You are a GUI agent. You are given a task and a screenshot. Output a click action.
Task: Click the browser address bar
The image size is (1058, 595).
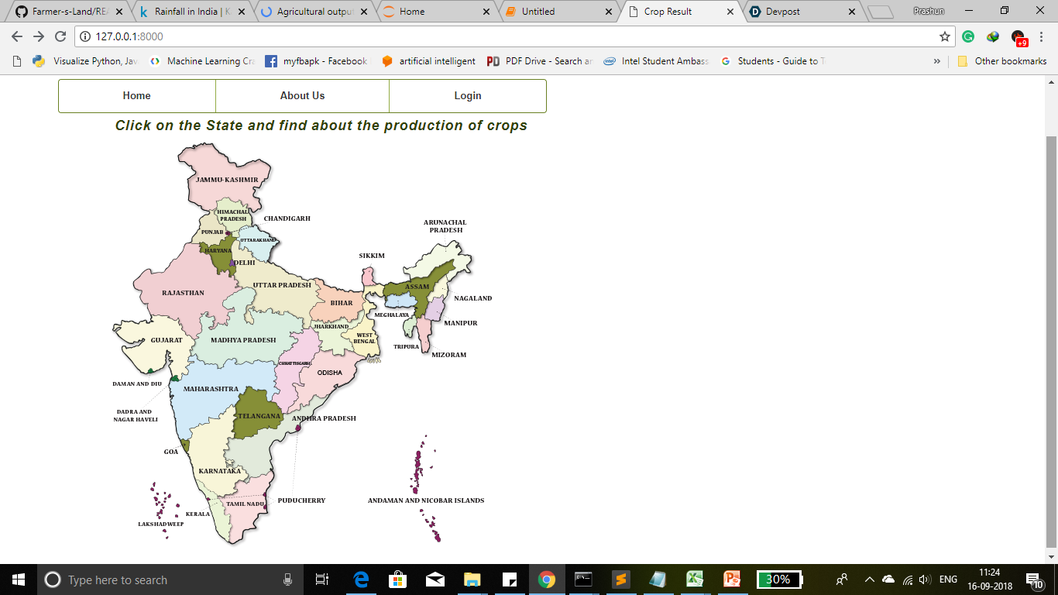[310, 36]
